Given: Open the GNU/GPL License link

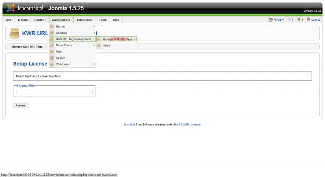Looking at the screenshot, I should (190, 124).
